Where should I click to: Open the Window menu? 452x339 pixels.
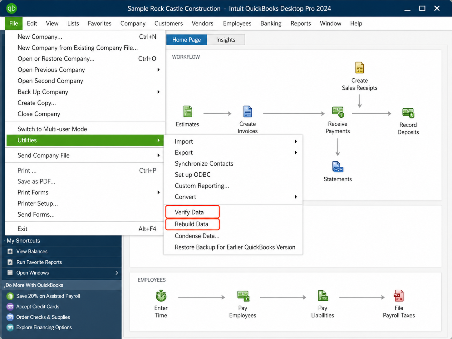pyautogui.click(x=330, y=23)
